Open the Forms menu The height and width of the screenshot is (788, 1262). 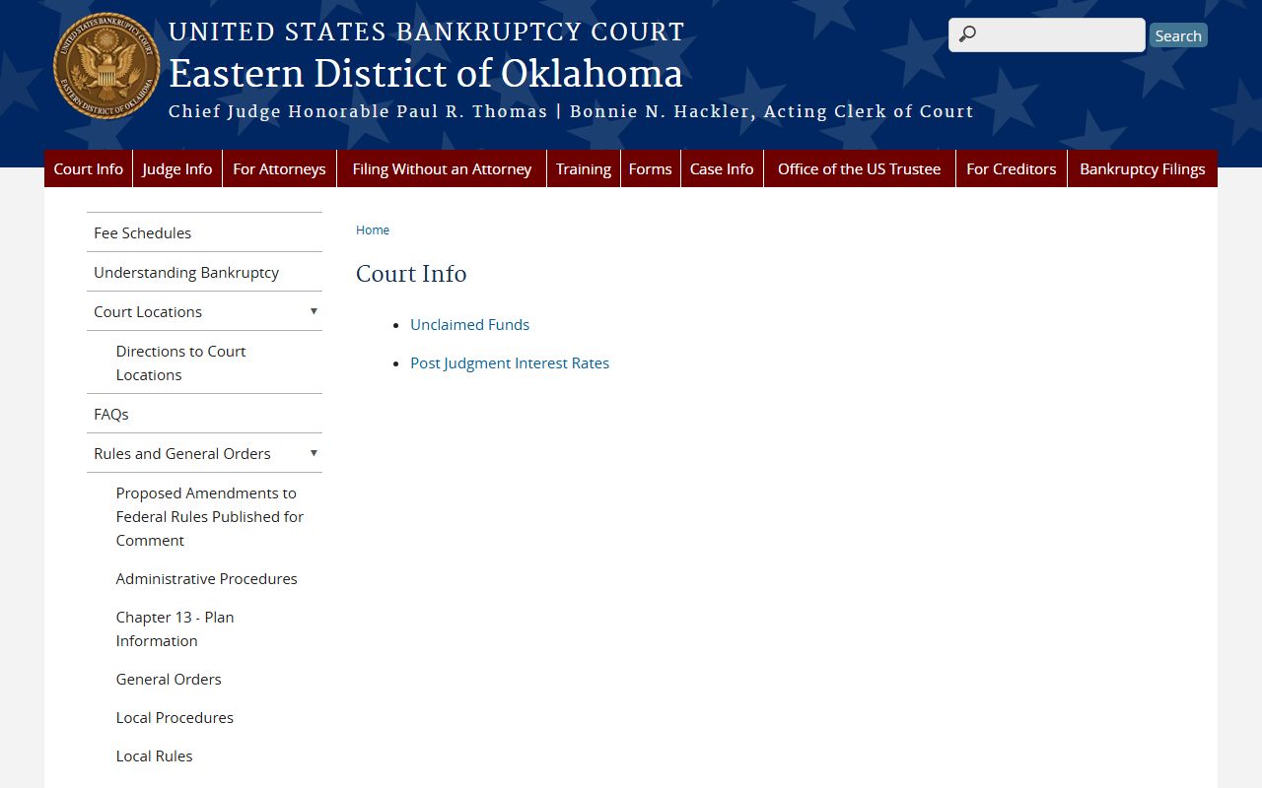(651, 168)
